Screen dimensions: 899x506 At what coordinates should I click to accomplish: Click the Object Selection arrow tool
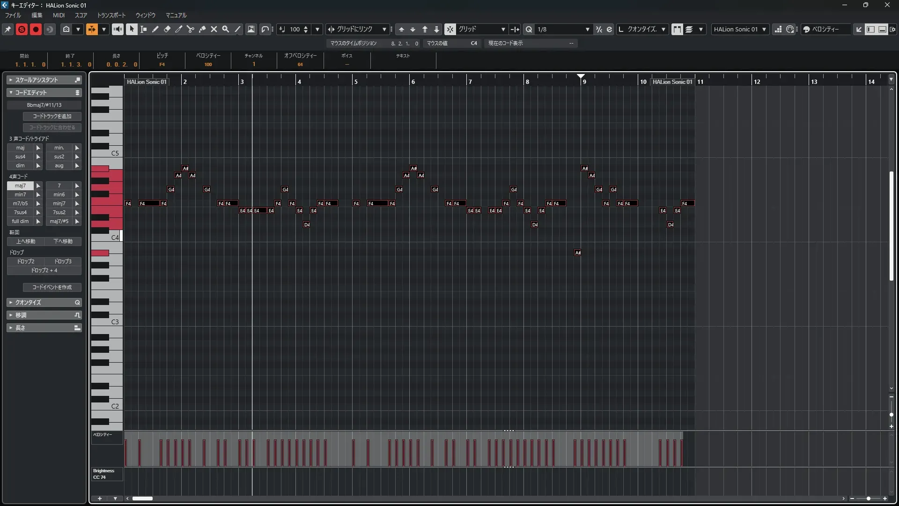[x=132, y=29]
